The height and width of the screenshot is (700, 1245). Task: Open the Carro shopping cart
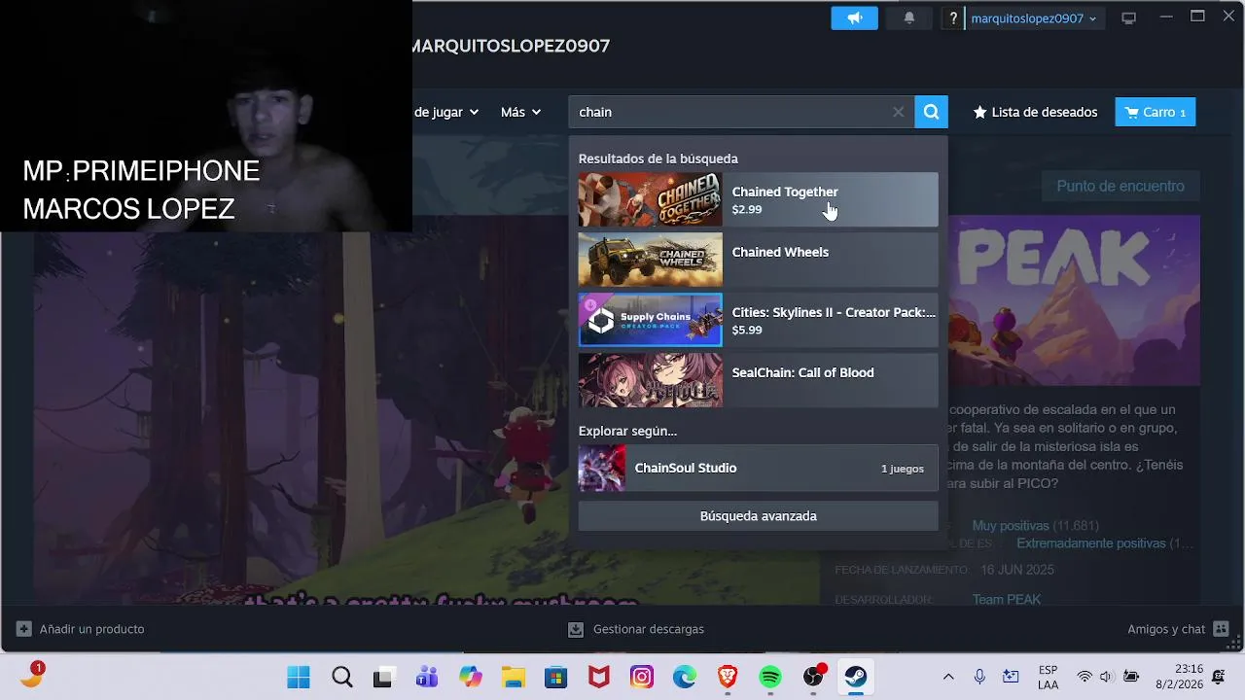tap(1156, 112)
